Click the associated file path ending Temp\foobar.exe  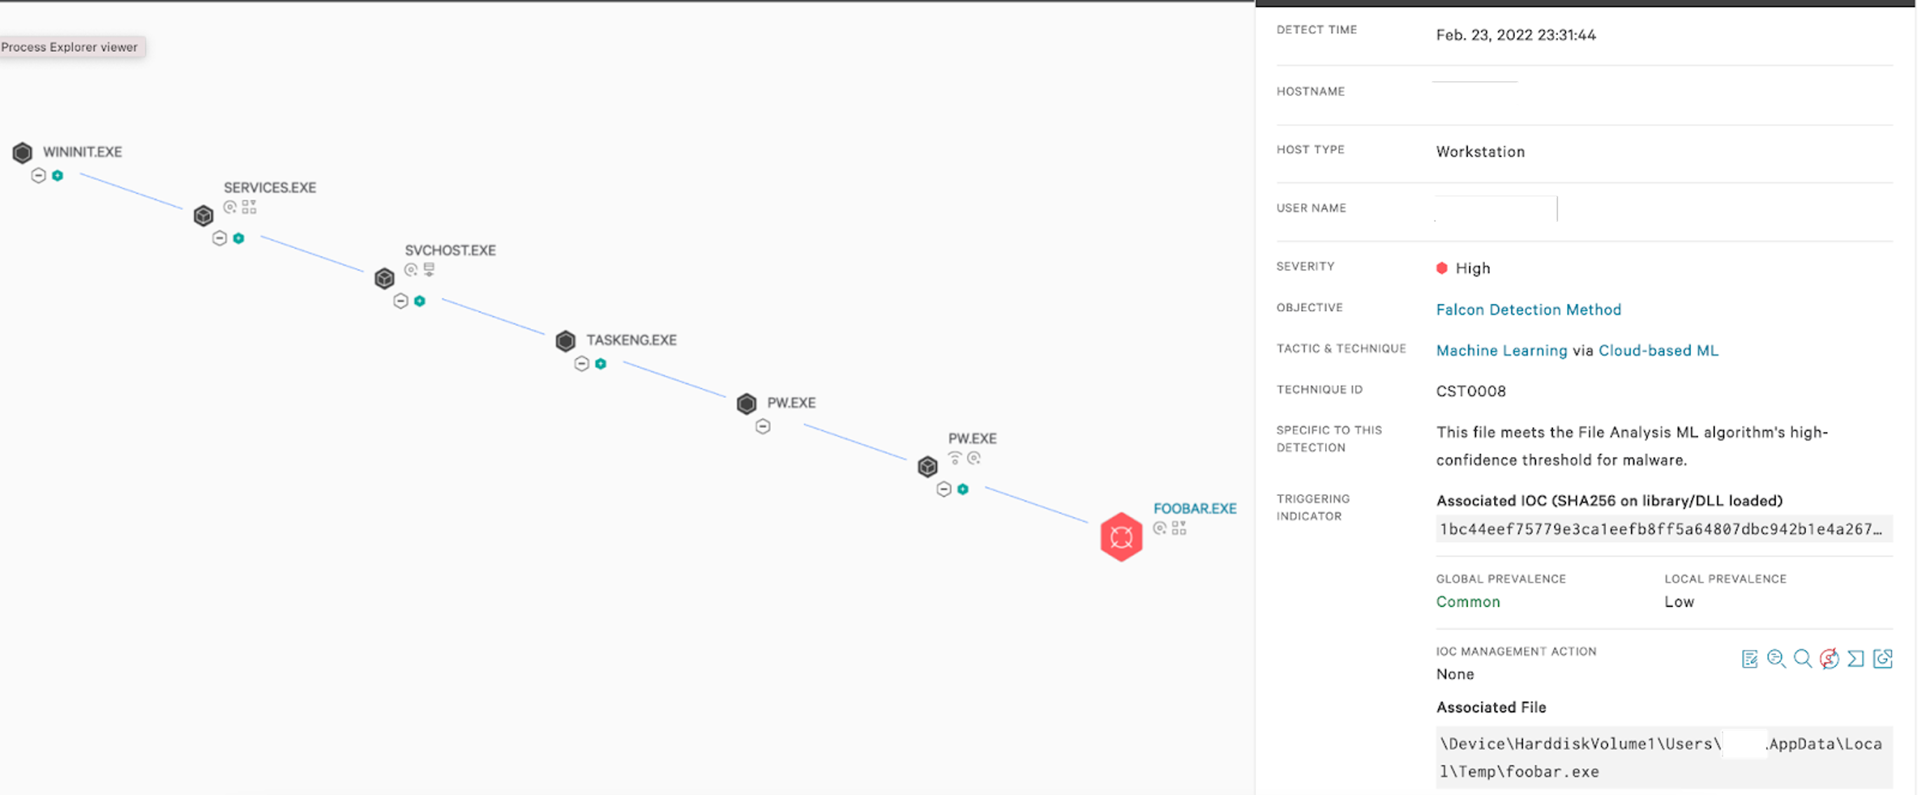(1664, 757)
